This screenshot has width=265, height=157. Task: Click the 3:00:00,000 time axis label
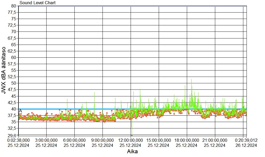coord(47,140)
